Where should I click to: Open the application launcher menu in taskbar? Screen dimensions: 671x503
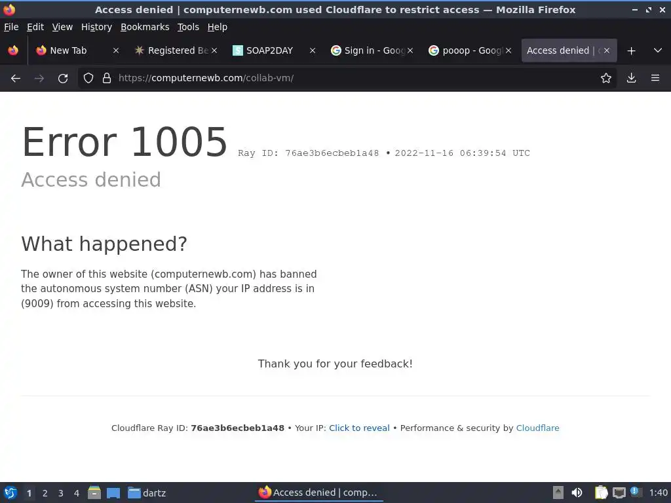pos(10,493)
